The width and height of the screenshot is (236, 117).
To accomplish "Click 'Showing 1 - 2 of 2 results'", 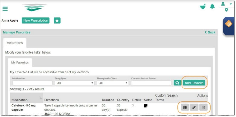I will [x=27, y=89].
